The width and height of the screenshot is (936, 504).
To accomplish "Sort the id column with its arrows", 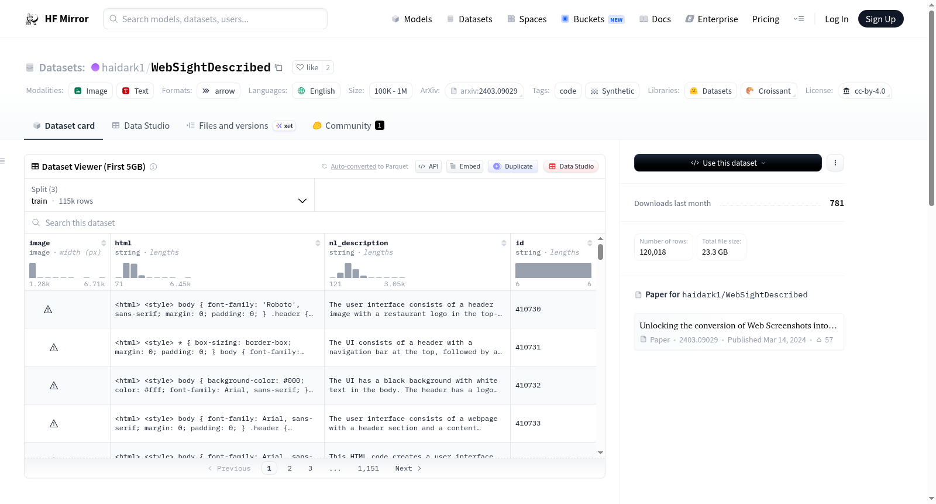I will (x=590, y=243).
